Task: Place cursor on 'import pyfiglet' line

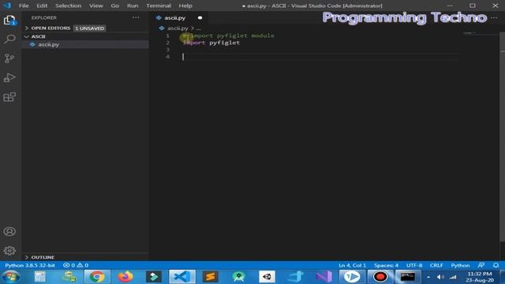Action: (211, 43)
